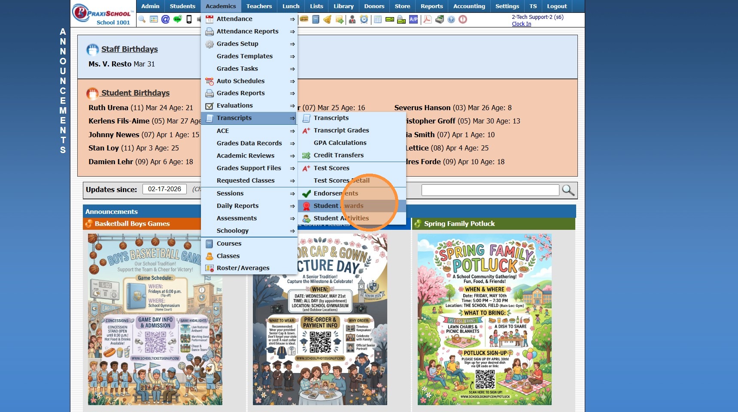Click the PraxiSchool logo
This screenshot has height=412, width=738.
pos(102,13)
